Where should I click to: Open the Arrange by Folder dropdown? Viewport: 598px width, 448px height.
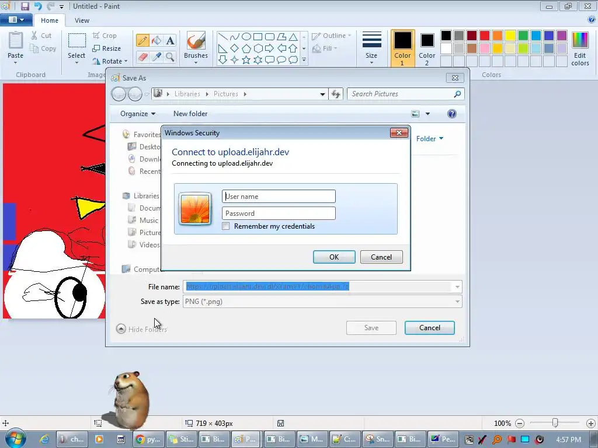[x=430, y=139]
